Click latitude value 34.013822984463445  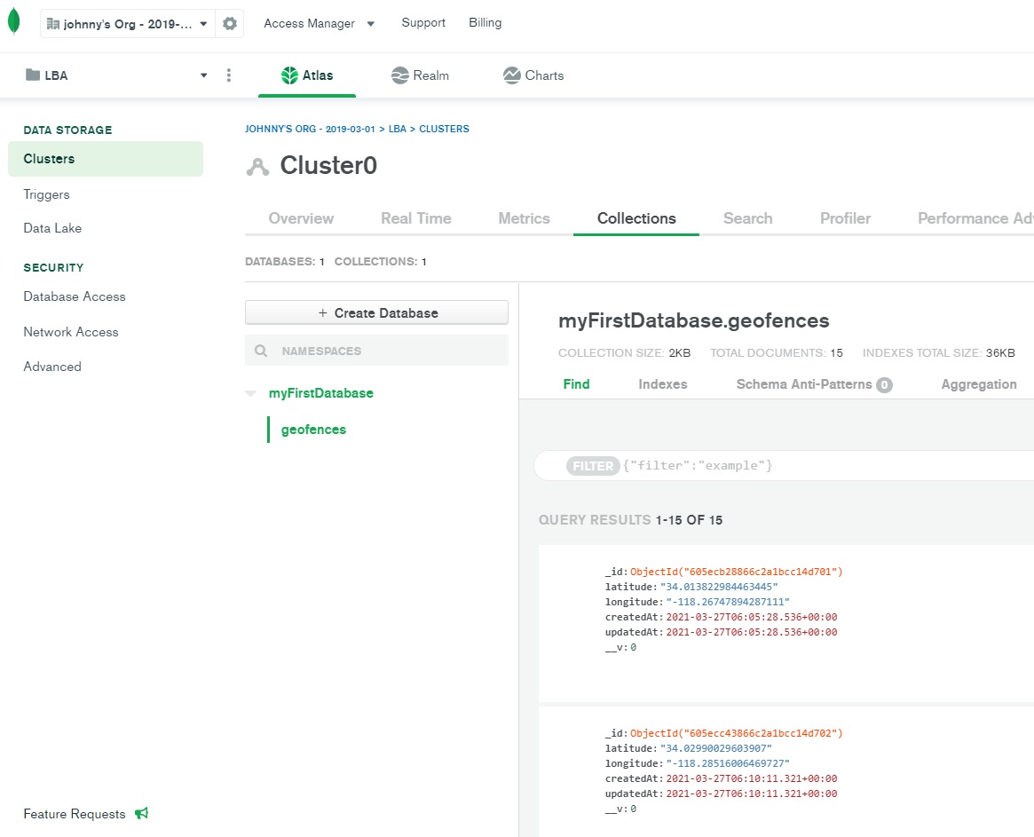719,587
